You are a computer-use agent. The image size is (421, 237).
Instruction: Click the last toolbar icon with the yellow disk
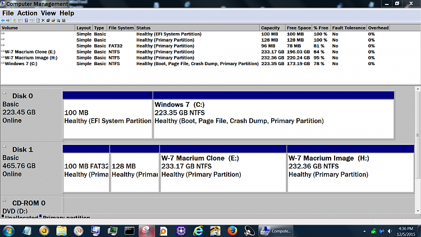(63, 20)
